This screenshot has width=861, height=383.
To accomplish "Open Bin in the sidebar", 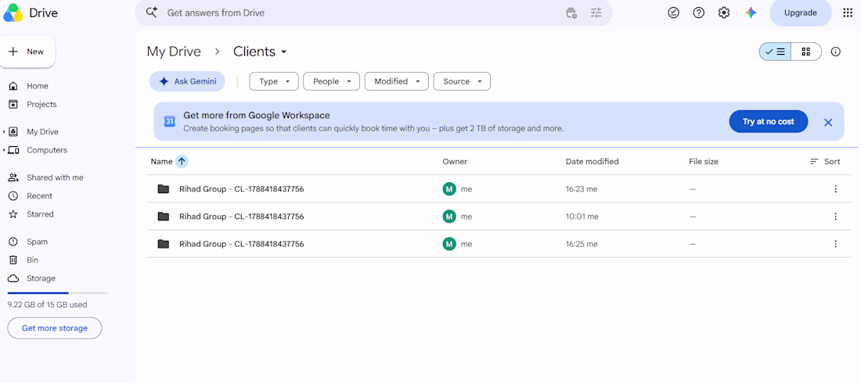I will point(32,260).
